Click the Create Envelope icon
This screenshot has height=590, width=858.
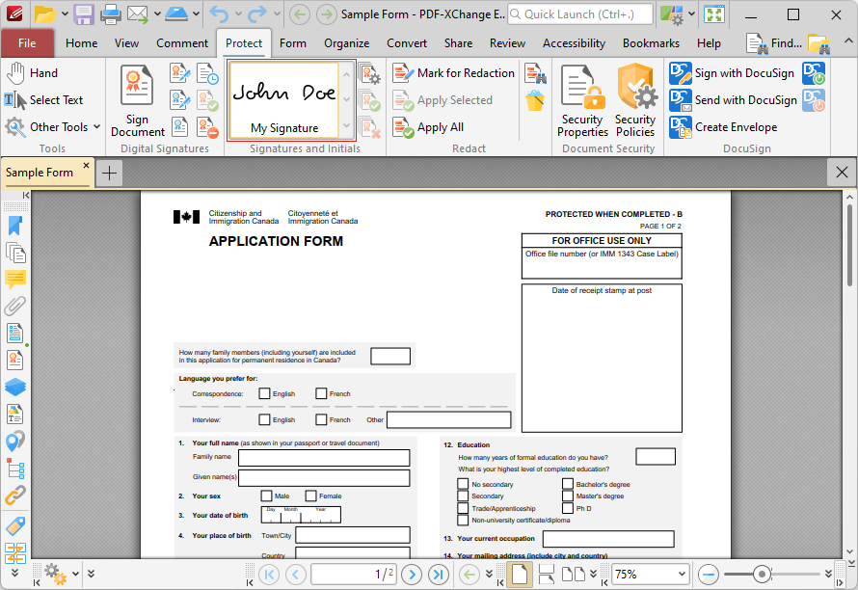(681, 127)
